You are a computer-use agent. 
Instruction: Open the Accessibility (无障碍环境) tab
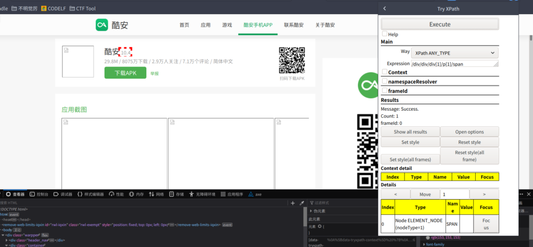(x=202, y=194)
